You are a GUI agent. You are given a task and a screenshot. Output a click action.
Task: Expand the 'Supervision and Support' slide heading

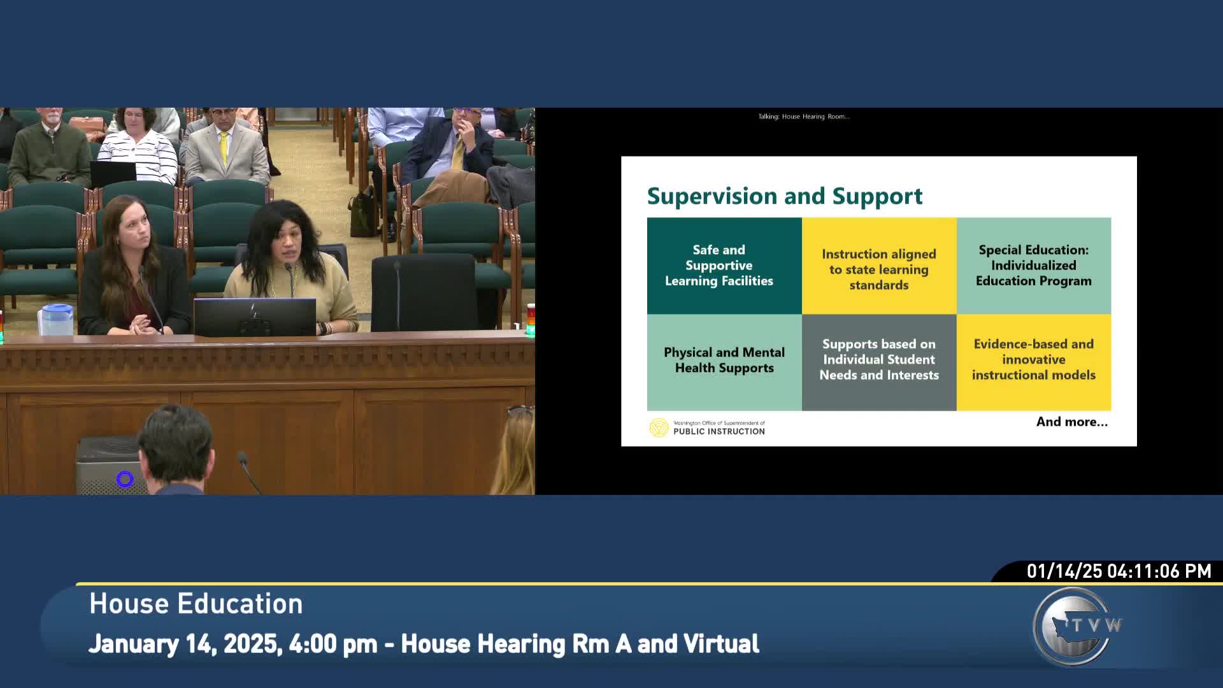(785, 196)
